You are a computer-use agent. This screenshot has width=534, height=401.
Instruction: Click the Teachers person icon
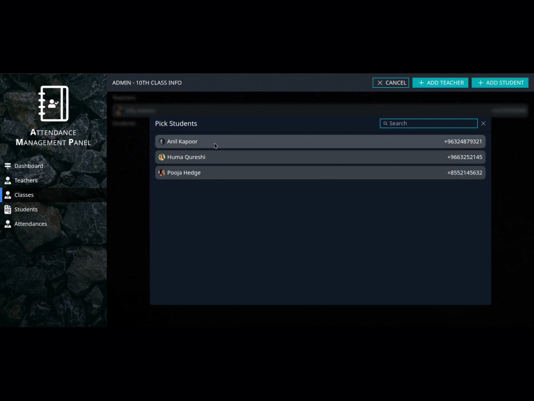click(x=8, y=180)
